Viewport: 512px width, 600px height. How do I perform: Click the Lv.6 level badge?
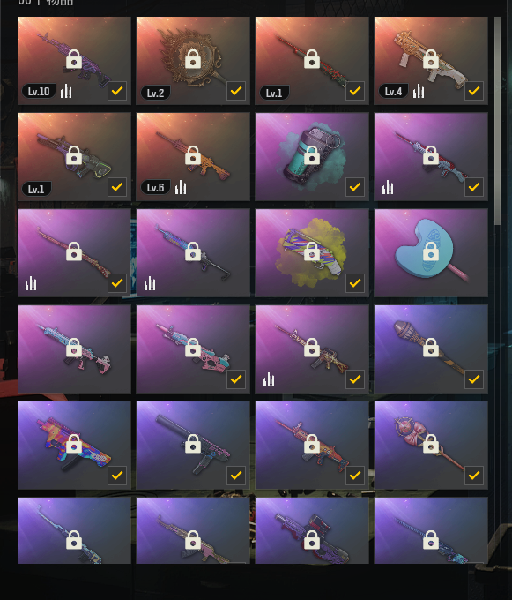(x=155, y=187)
